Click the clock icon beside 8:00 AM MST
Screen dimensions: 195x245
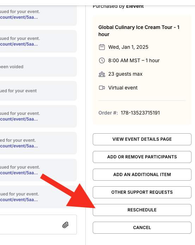pyautogui.click(x=102, y=60)
